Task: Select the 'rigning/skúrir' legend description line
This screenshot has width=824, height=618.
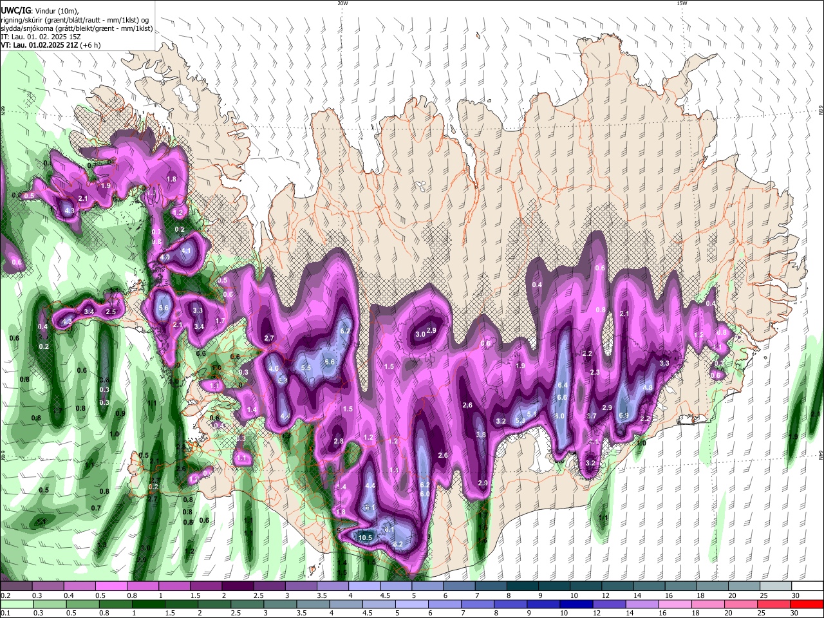Action: 75,19
